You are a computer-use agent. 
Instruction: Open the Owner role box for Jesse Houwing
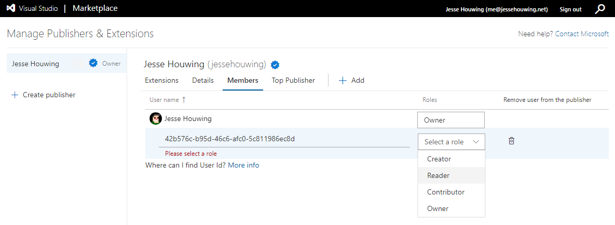(x=451, y=121)
